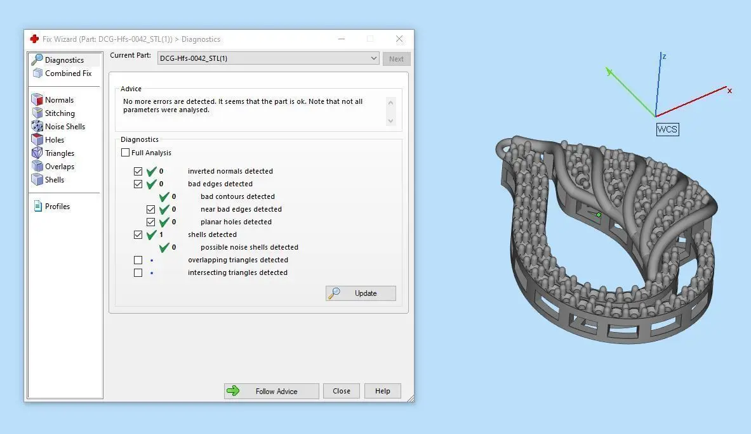Click the advice text 'No more errors are detected'
The width and height of the screenshot is (751, 434).
(169, 101)
